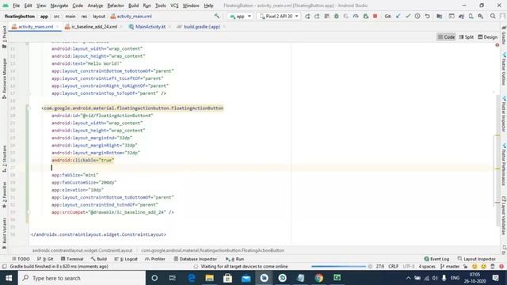This screenshot has width=507, height=285.
Task: Open the AVD Manager phone icon
Action: [471, 16]
